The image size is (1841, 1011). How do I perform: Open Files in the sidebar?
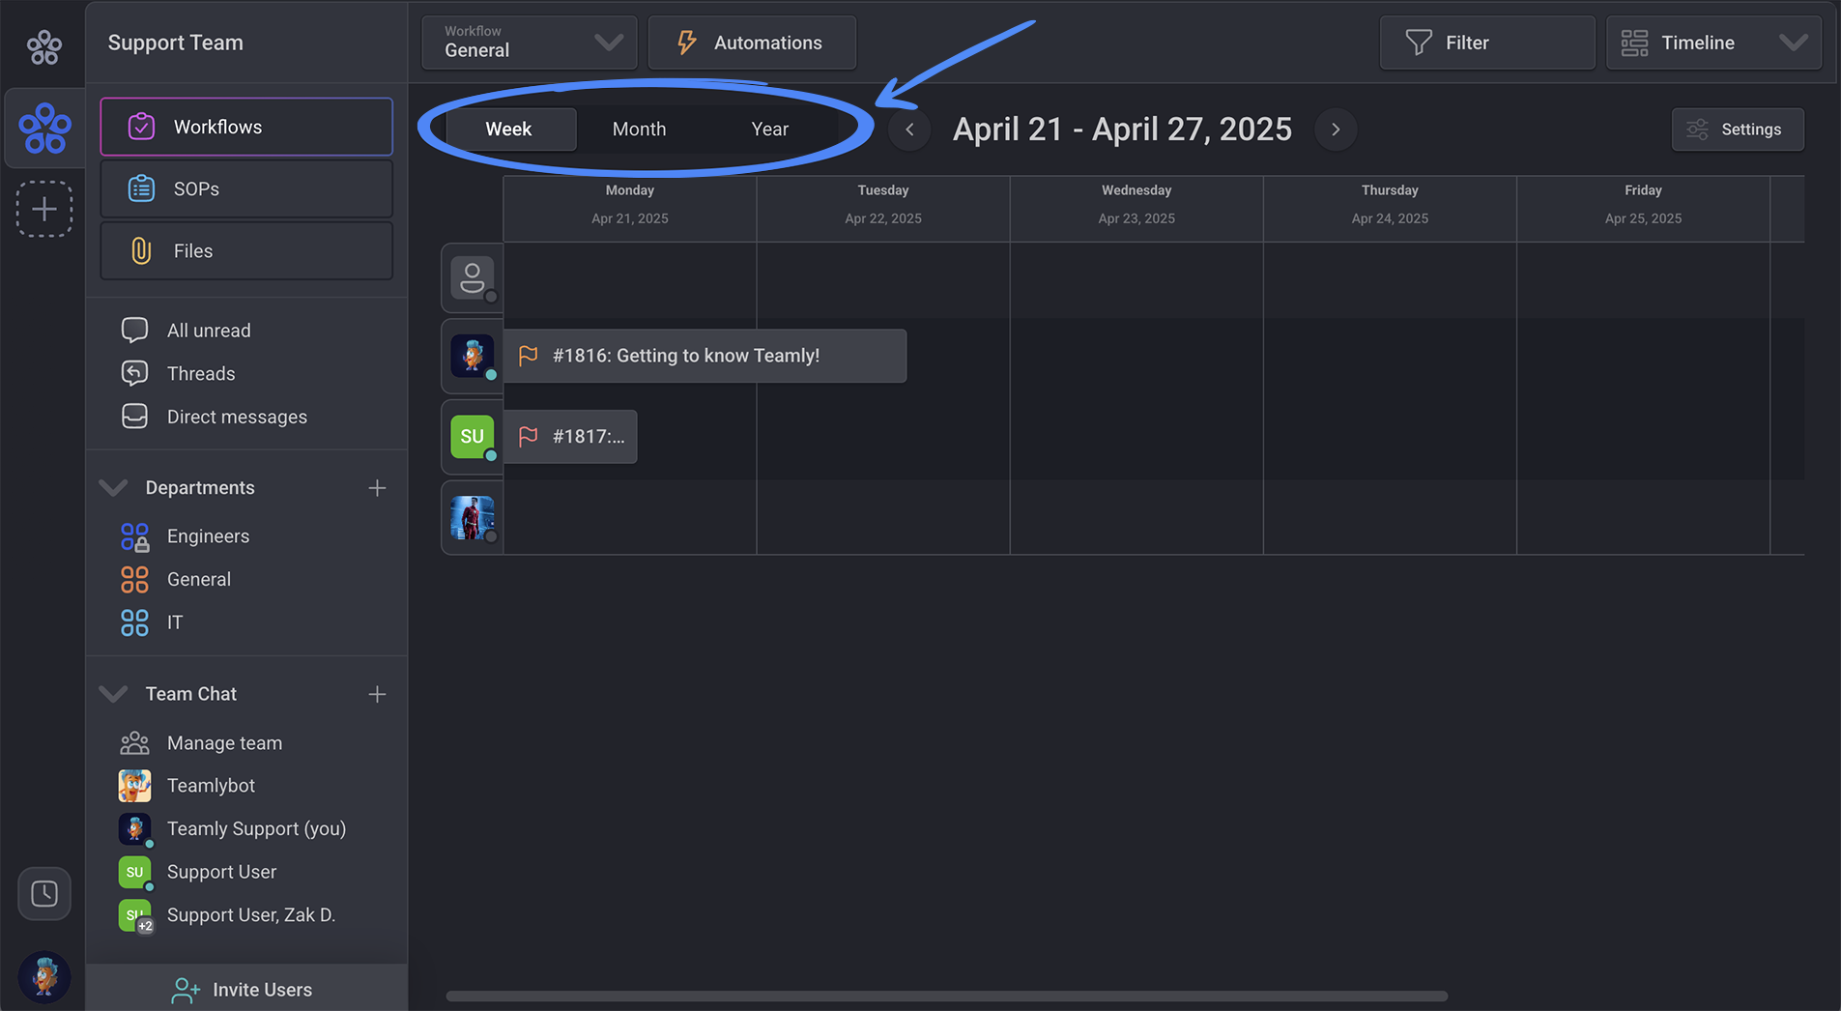(x=246, y=250)
